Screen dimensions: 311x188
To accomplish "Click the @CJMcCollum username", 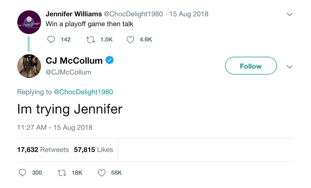I will [68, 72].
